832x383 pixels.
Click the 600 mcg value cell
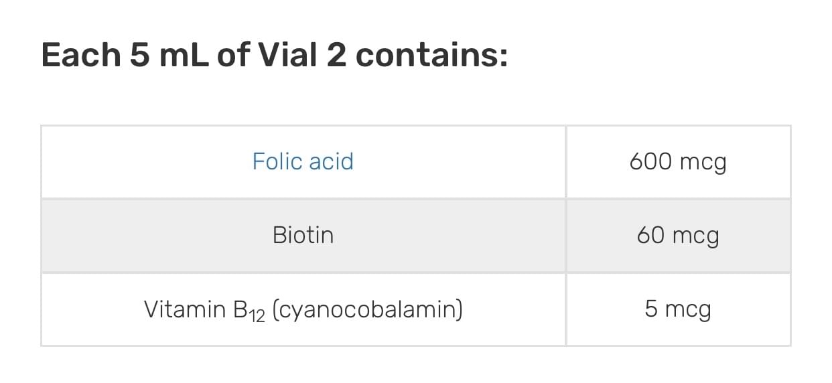(677, 162)
